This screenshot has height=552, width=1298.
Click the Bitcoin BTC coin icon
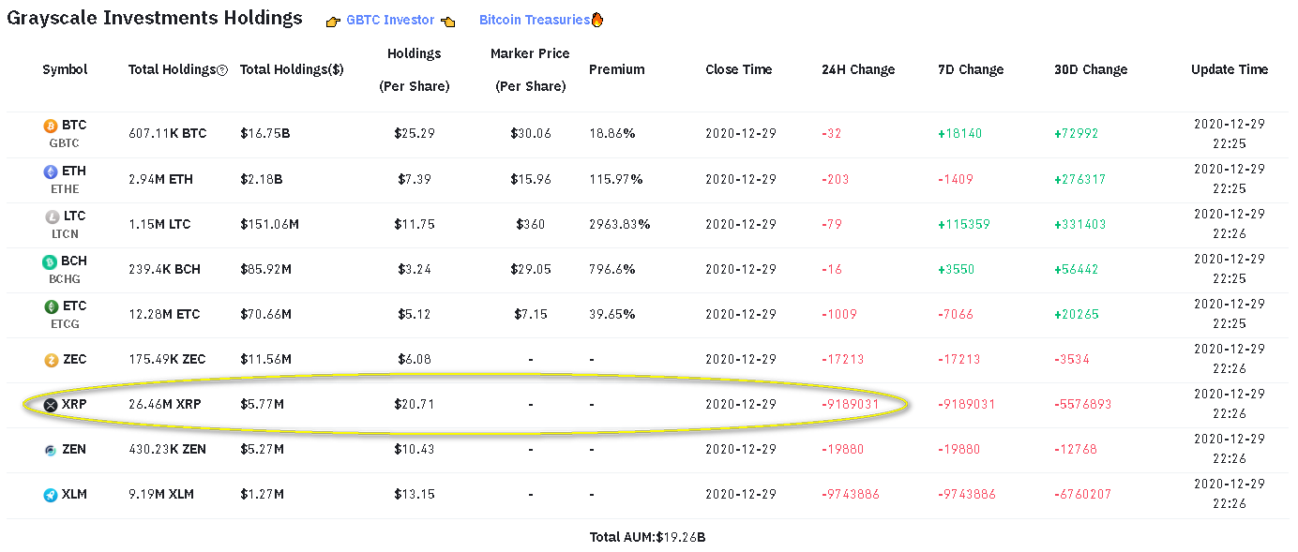[x=51, y=126]
